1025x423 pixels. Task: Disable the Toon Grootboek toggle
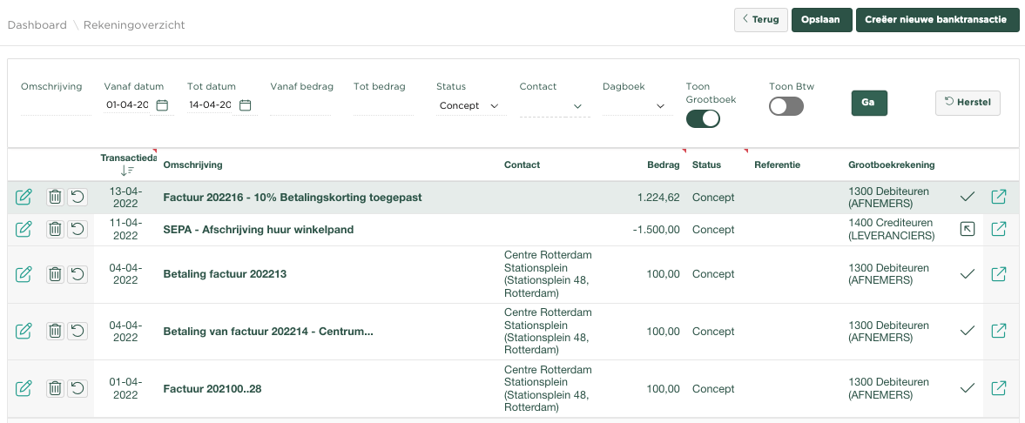[703, 119]
